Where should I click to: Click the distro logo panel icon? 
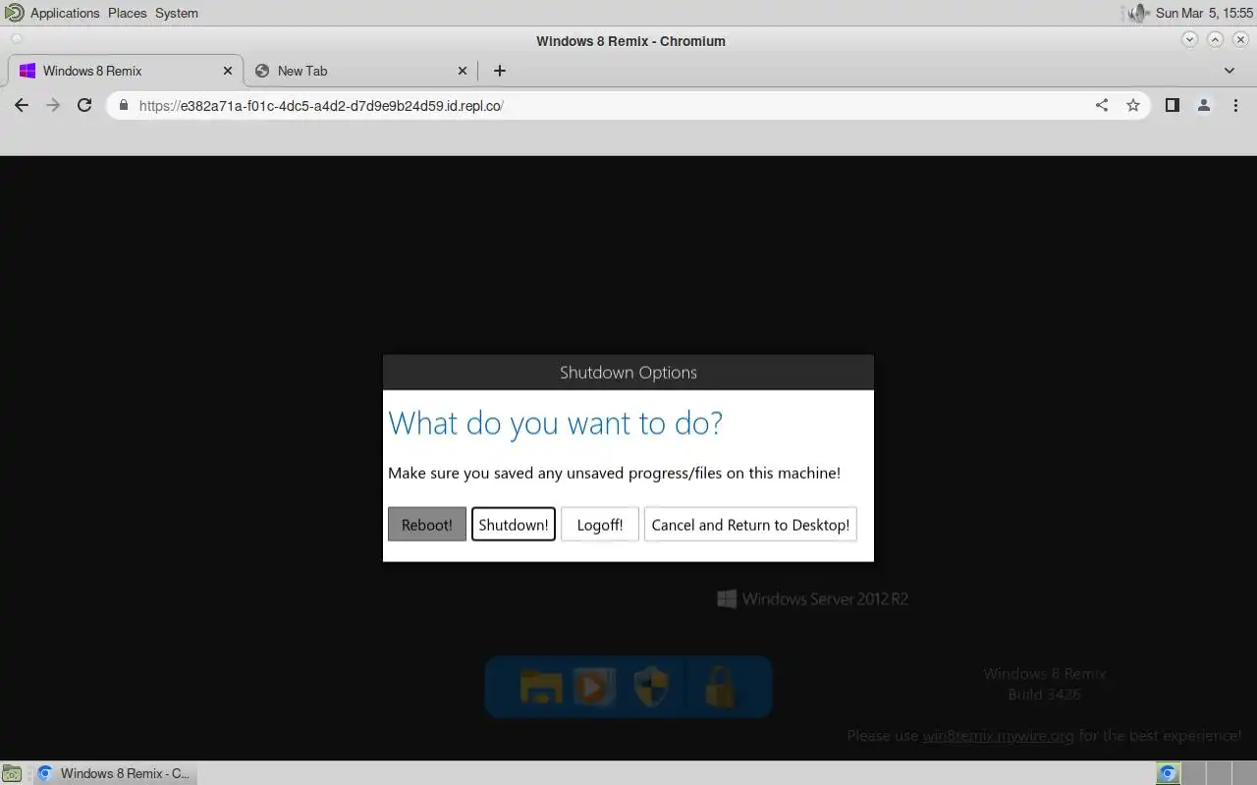click(13, 13)
